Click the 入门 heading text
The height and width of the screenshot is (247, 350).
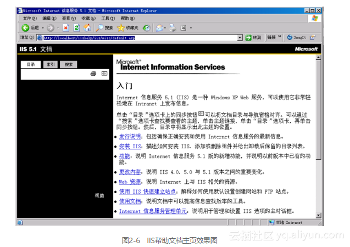click(125, 86)
